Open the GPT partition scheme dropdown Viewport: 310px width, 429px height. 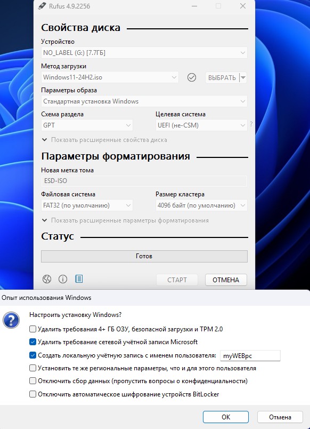point(87,125)
